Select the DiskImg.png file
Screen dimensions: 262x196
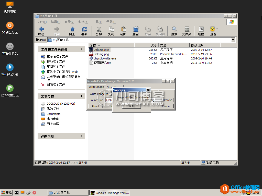pos(99,54)
